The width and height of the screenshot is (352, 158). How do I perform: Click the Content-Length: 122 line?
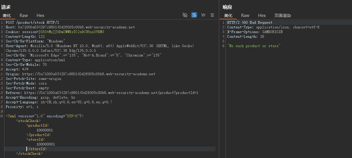click(25, 37)
